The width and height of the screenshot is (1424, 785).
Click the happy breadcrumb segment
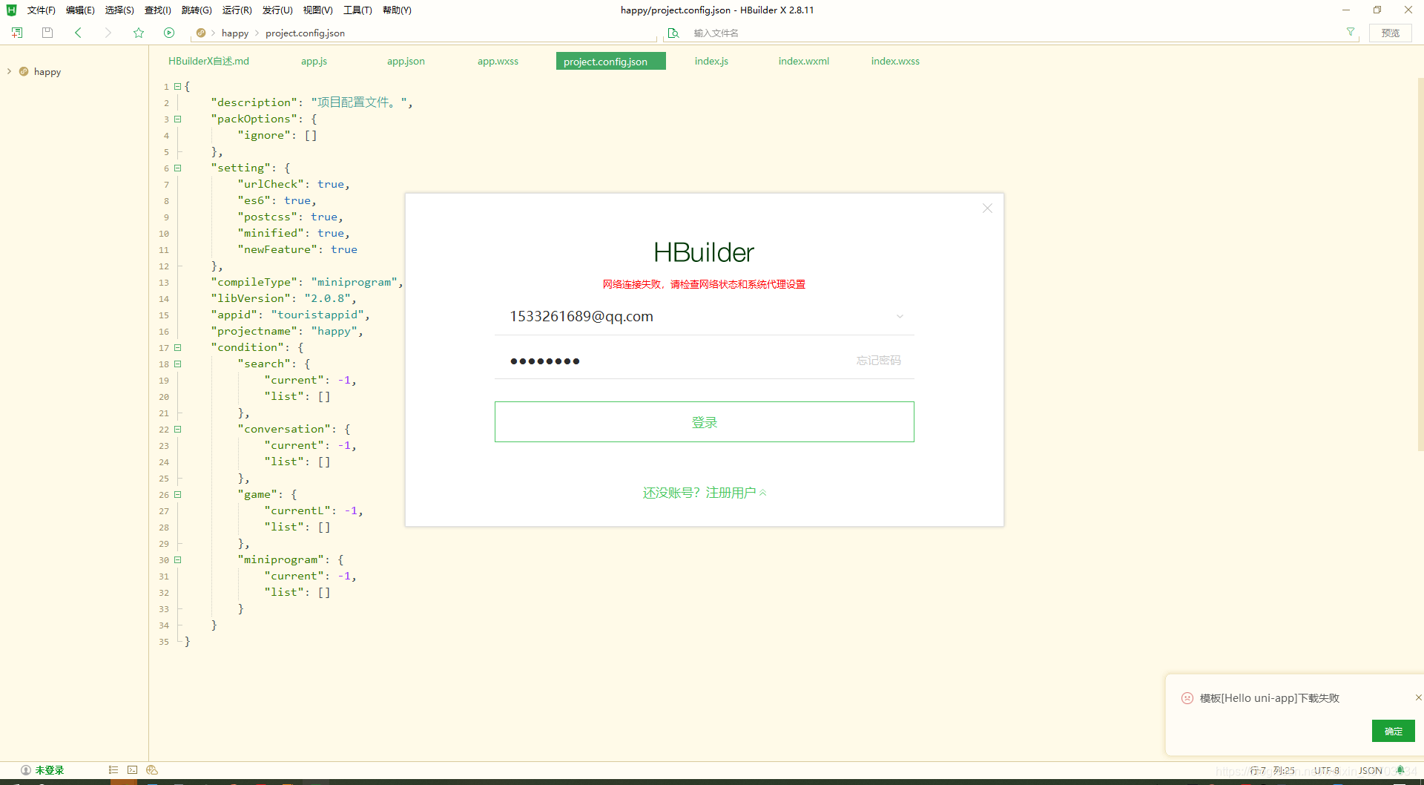[235, 33]
